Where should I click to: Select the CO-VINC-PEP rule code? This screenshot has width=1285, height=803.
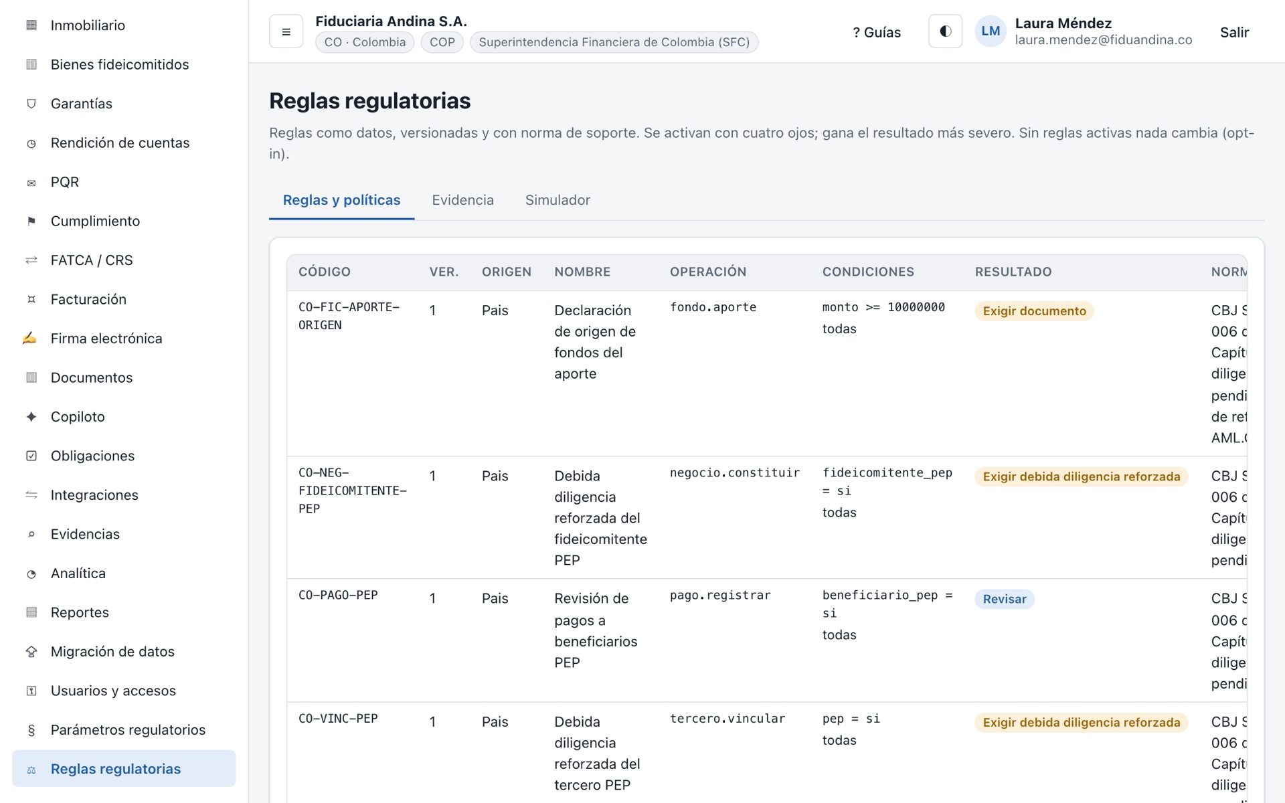point(338,718)
